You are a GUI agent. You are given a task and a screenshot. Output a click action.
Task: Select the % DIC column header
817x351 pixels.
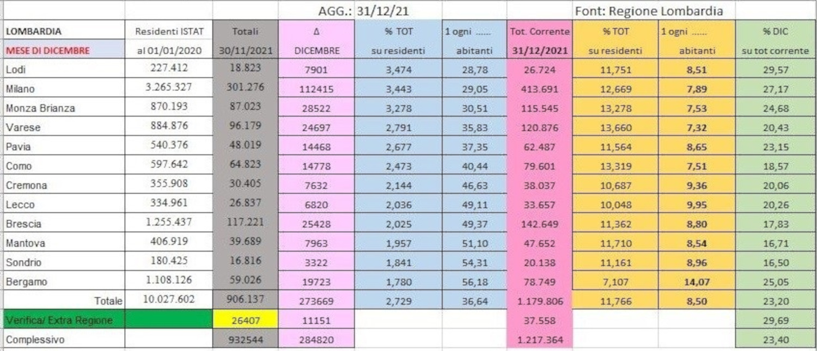click(776, 32)
